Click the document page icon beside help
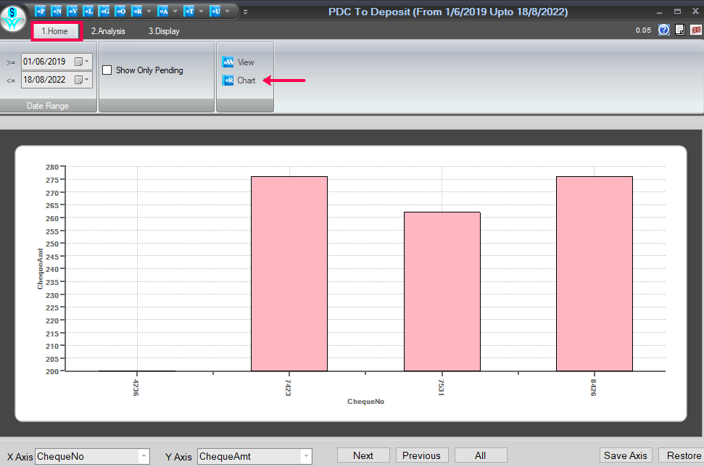Viewport: 704px width, 467px height. 680,30
